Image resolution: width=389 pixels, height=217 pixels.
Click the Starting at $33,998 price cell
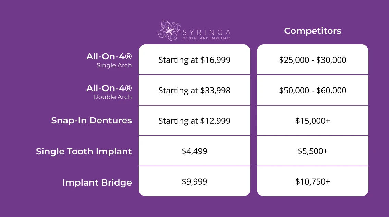coord(194,91)
